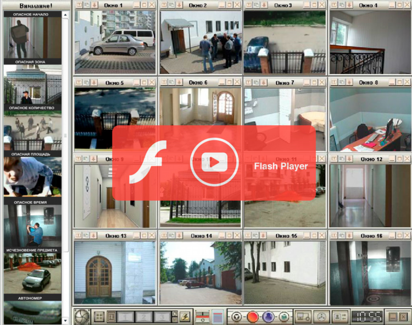Screen dimensions: 412x325
Task: Open the user switch arrows icon
Action: 339,317
